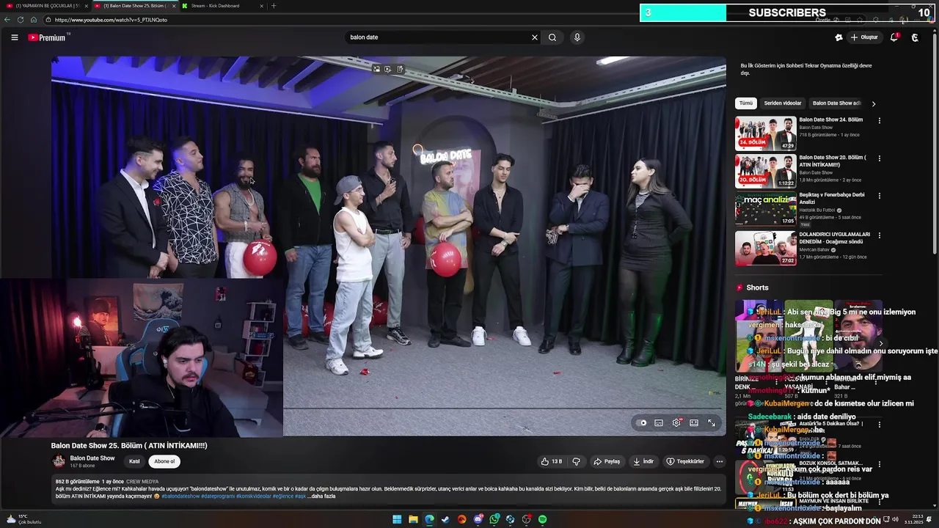
Task: Select the Tümü filter chip
Action: tap(746, 103)
